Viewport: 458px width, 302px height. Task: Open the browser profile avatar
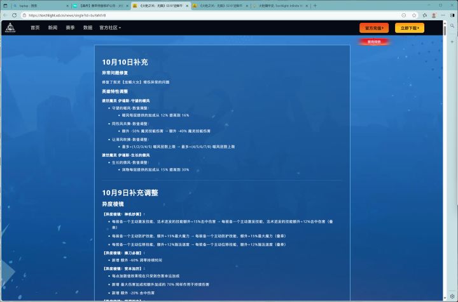[434, 15]
